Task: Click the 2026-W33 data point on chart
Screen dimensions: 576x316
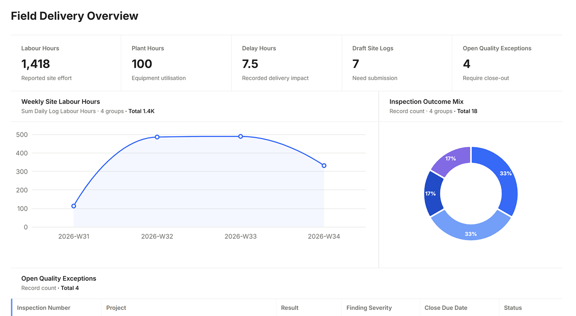Action: click(x=241, y=137)
